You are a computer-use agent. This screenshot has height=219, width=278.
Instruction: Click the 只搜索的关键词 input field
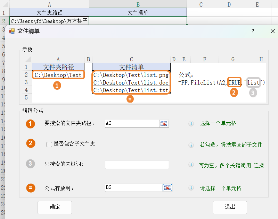137,165
